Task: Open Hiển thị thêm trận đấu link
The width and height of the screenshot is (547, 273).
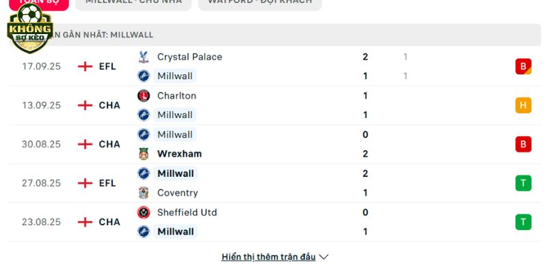Action: [268, 257]
